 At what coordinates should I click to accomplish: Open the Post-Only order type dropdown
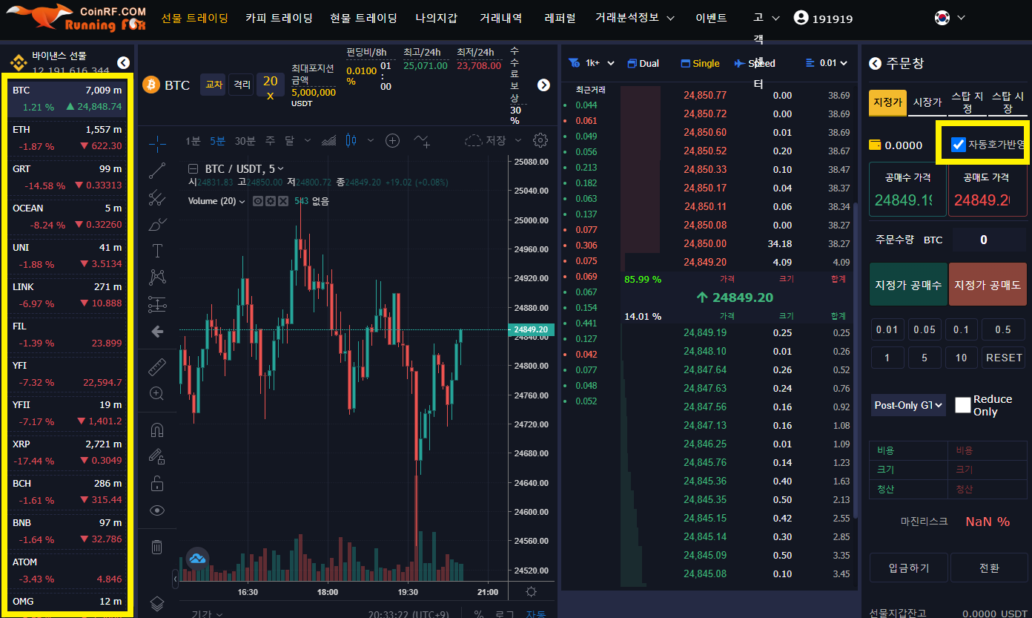[x=908, y=405]
